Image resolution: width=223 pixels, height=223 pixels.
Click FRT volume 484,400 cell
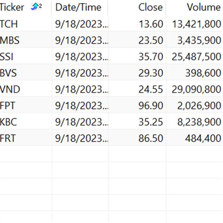[x=203, y=139]
